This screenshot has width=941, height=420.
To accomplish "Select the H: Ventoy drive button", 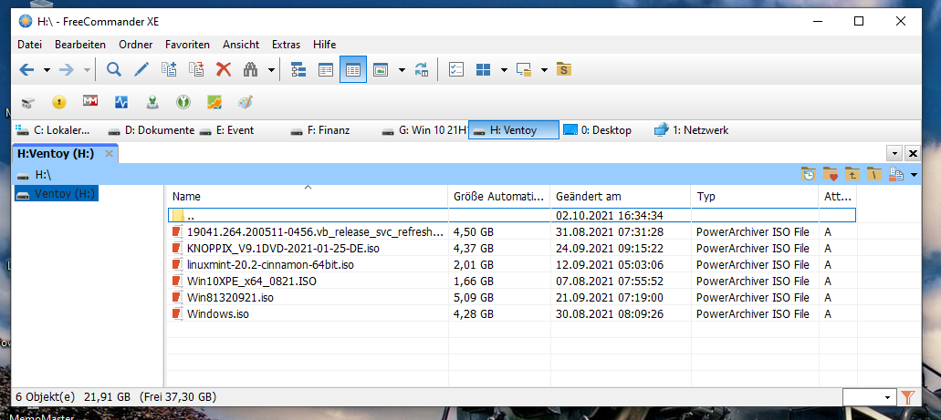I will 514,130.
